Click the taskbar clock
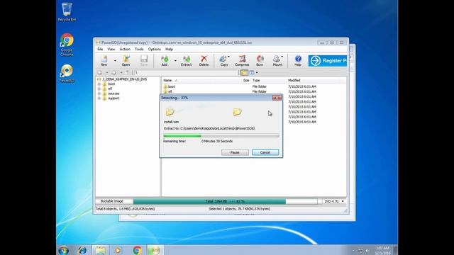Image resolution: width=454 pixels, height=255 pixels. coord(382,250)
